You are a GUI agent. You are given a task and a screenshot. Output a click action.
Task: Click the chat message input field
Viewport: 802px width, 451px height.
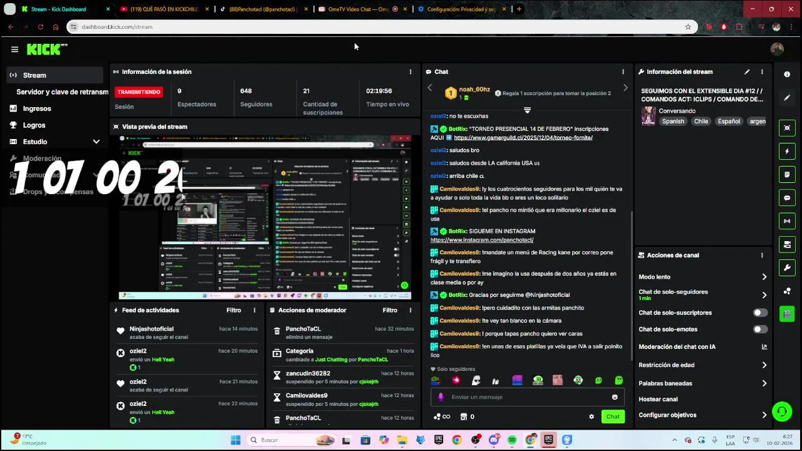[527, 397]
